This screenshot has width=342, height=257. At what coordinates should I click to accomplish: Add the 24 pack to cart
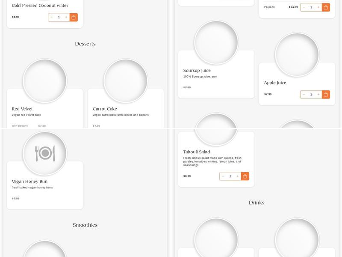pos(326,7)
